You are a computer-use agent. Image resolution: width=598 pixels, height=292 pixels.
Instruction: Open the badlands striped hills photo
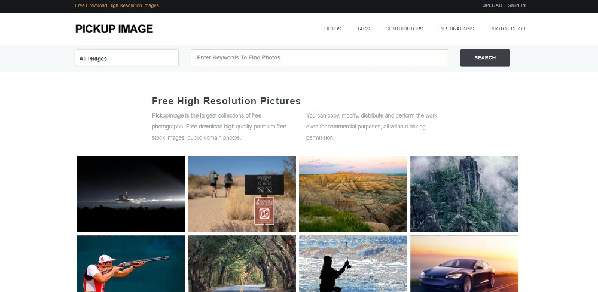[353, 194]
